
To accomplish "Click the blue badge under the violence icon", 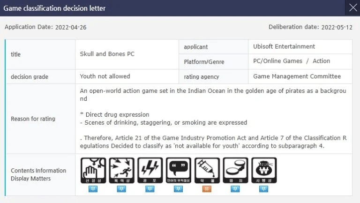I will (x=121, y=189).
